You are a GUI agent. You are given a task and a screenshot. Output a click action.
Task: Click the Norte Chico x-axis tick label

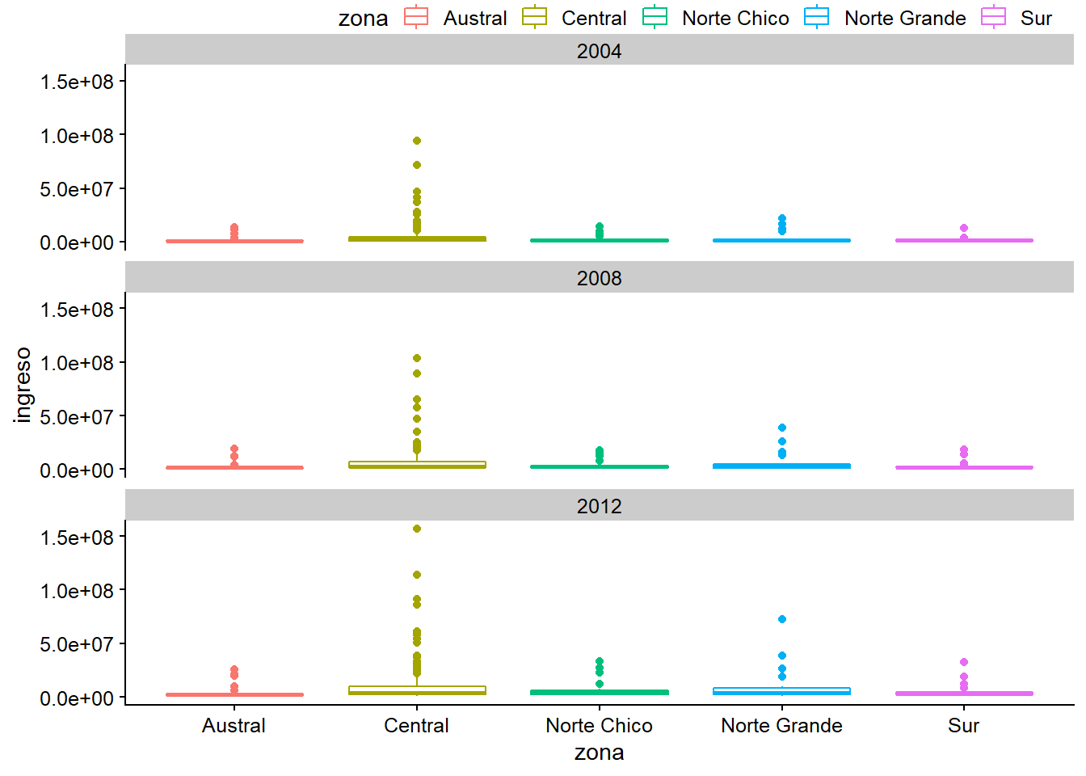click(x=599, y=725)
